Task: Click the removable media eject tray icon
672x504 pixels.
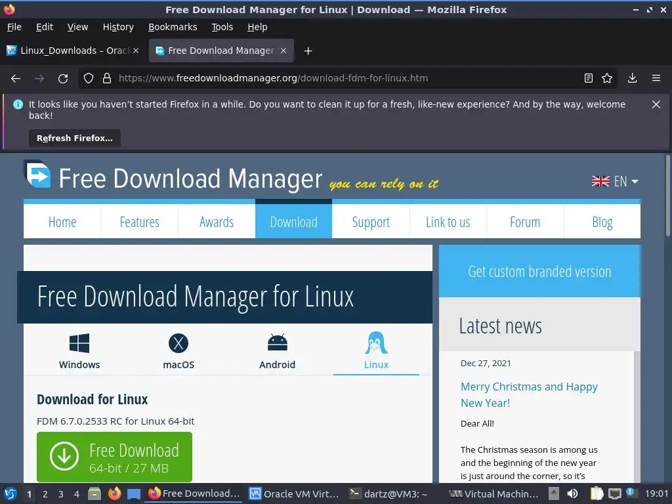Action: [554, 494]
